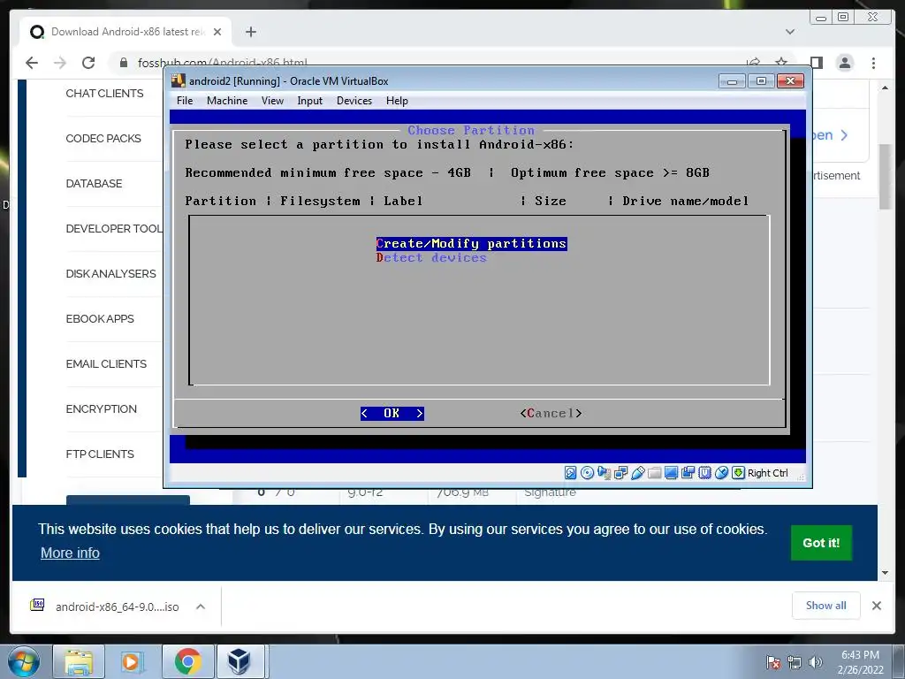Click the page vertical scrollbar thumb
The image size is (905, 679).
885,177
